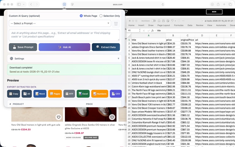Undo the last action in Excel

coord(172,21)
